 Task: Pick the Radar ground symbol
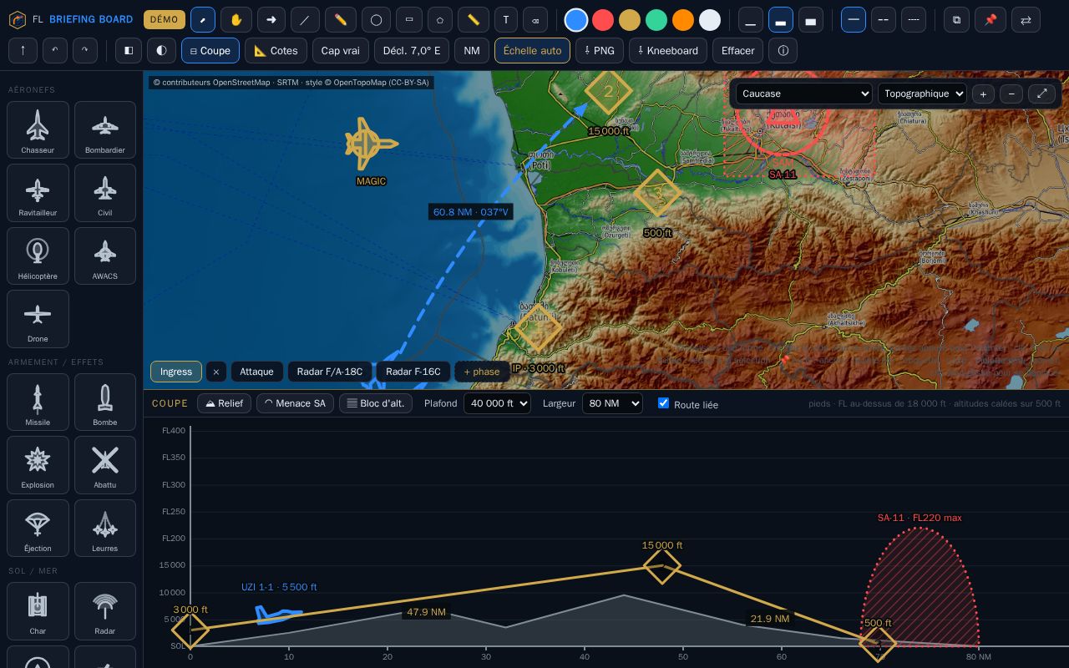pos(105,611)
